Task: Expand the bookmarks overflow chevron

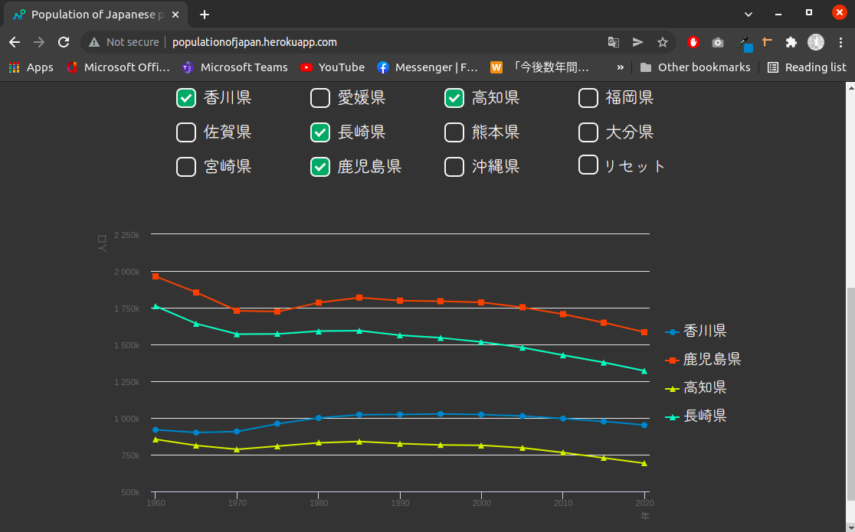Action: point(621,67)
